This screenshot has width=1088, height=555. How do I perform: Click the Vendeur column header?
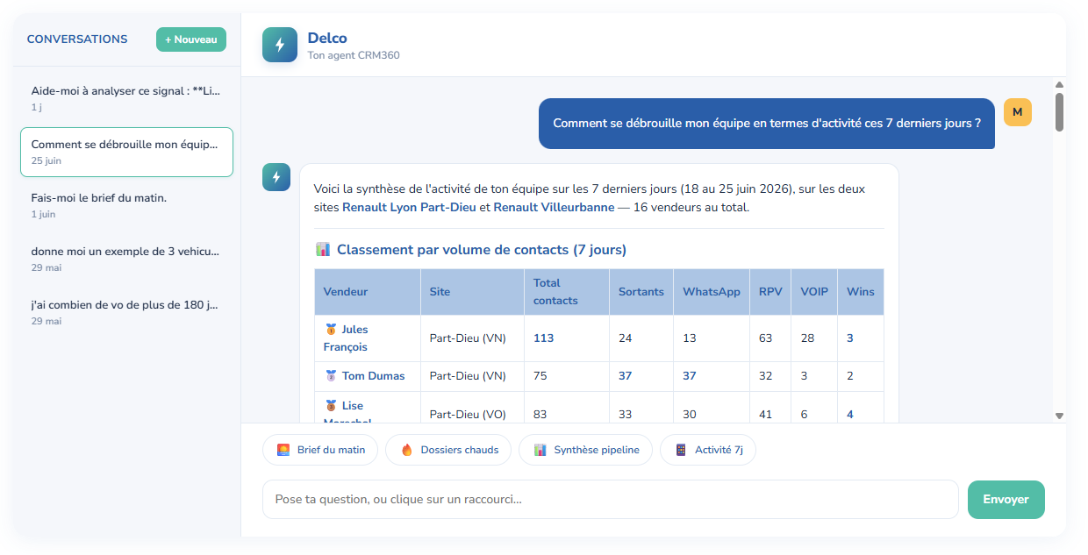click(368, 292)
